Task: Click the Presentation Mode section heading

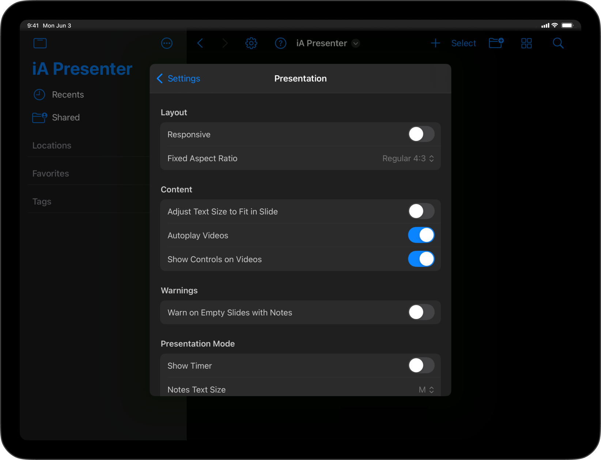Action: 198,344
